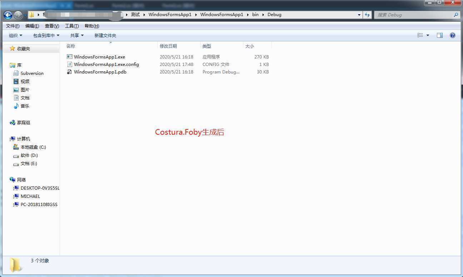This screenshot has width=463, height=277.
Task: Select 收藏夹 in navigation pane
Action: [24, 48]
